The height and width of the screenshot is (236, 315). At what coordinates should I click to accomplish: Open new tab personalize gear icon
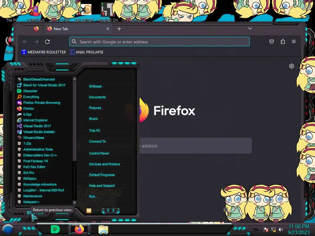coord(292,66)
